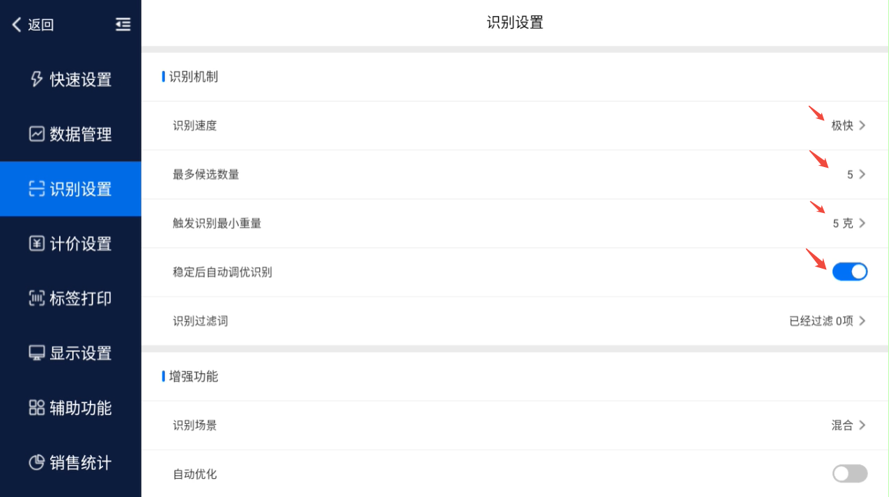
Task: Expand 最多候选数量 setting chevron
Action: coord(862,175)
